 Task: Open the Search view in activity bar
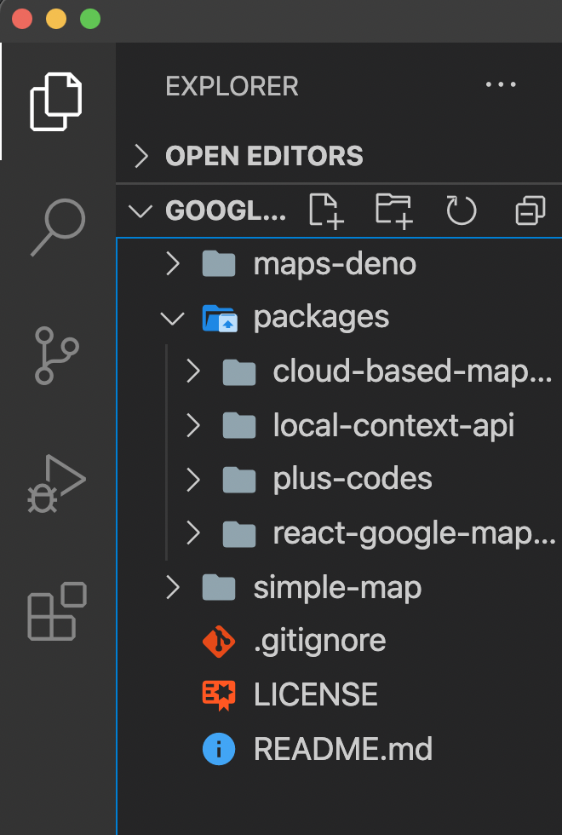click(58, 227)
